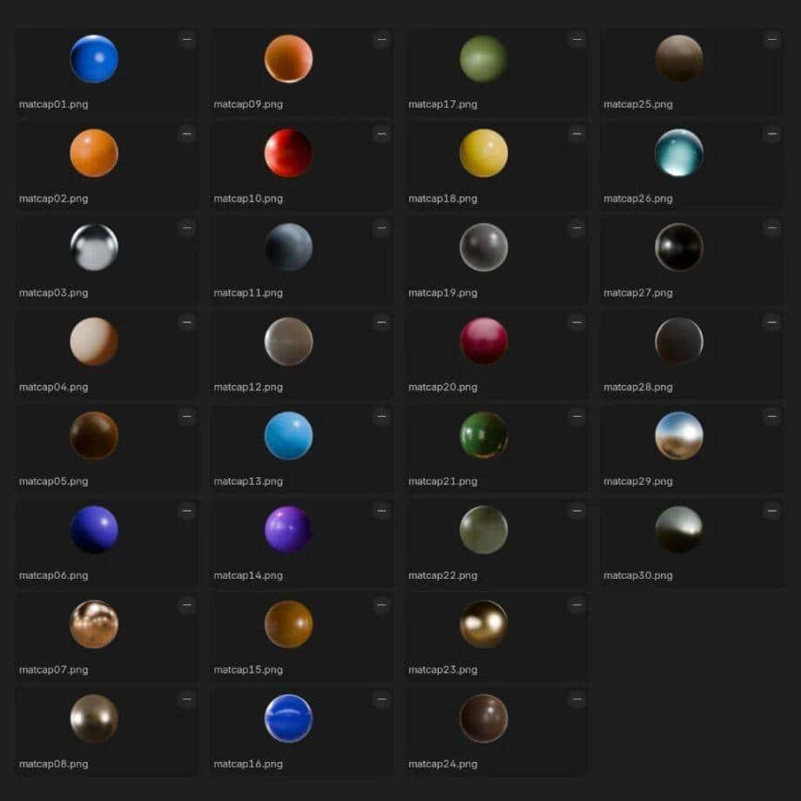801x801 pixels.
Task: Click the minus icon on matcap23.png card
Action: pos(576,605)
